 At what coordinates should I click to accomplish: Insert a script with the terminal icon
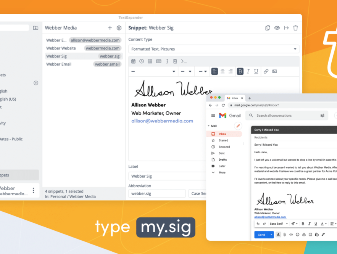coord(184,61)
